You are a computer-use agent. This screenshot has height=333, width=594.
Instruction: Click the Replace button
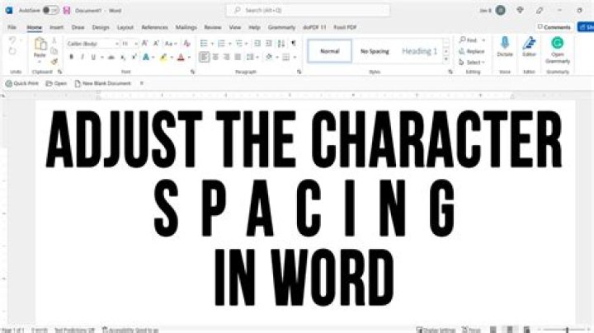click(472, 51)
